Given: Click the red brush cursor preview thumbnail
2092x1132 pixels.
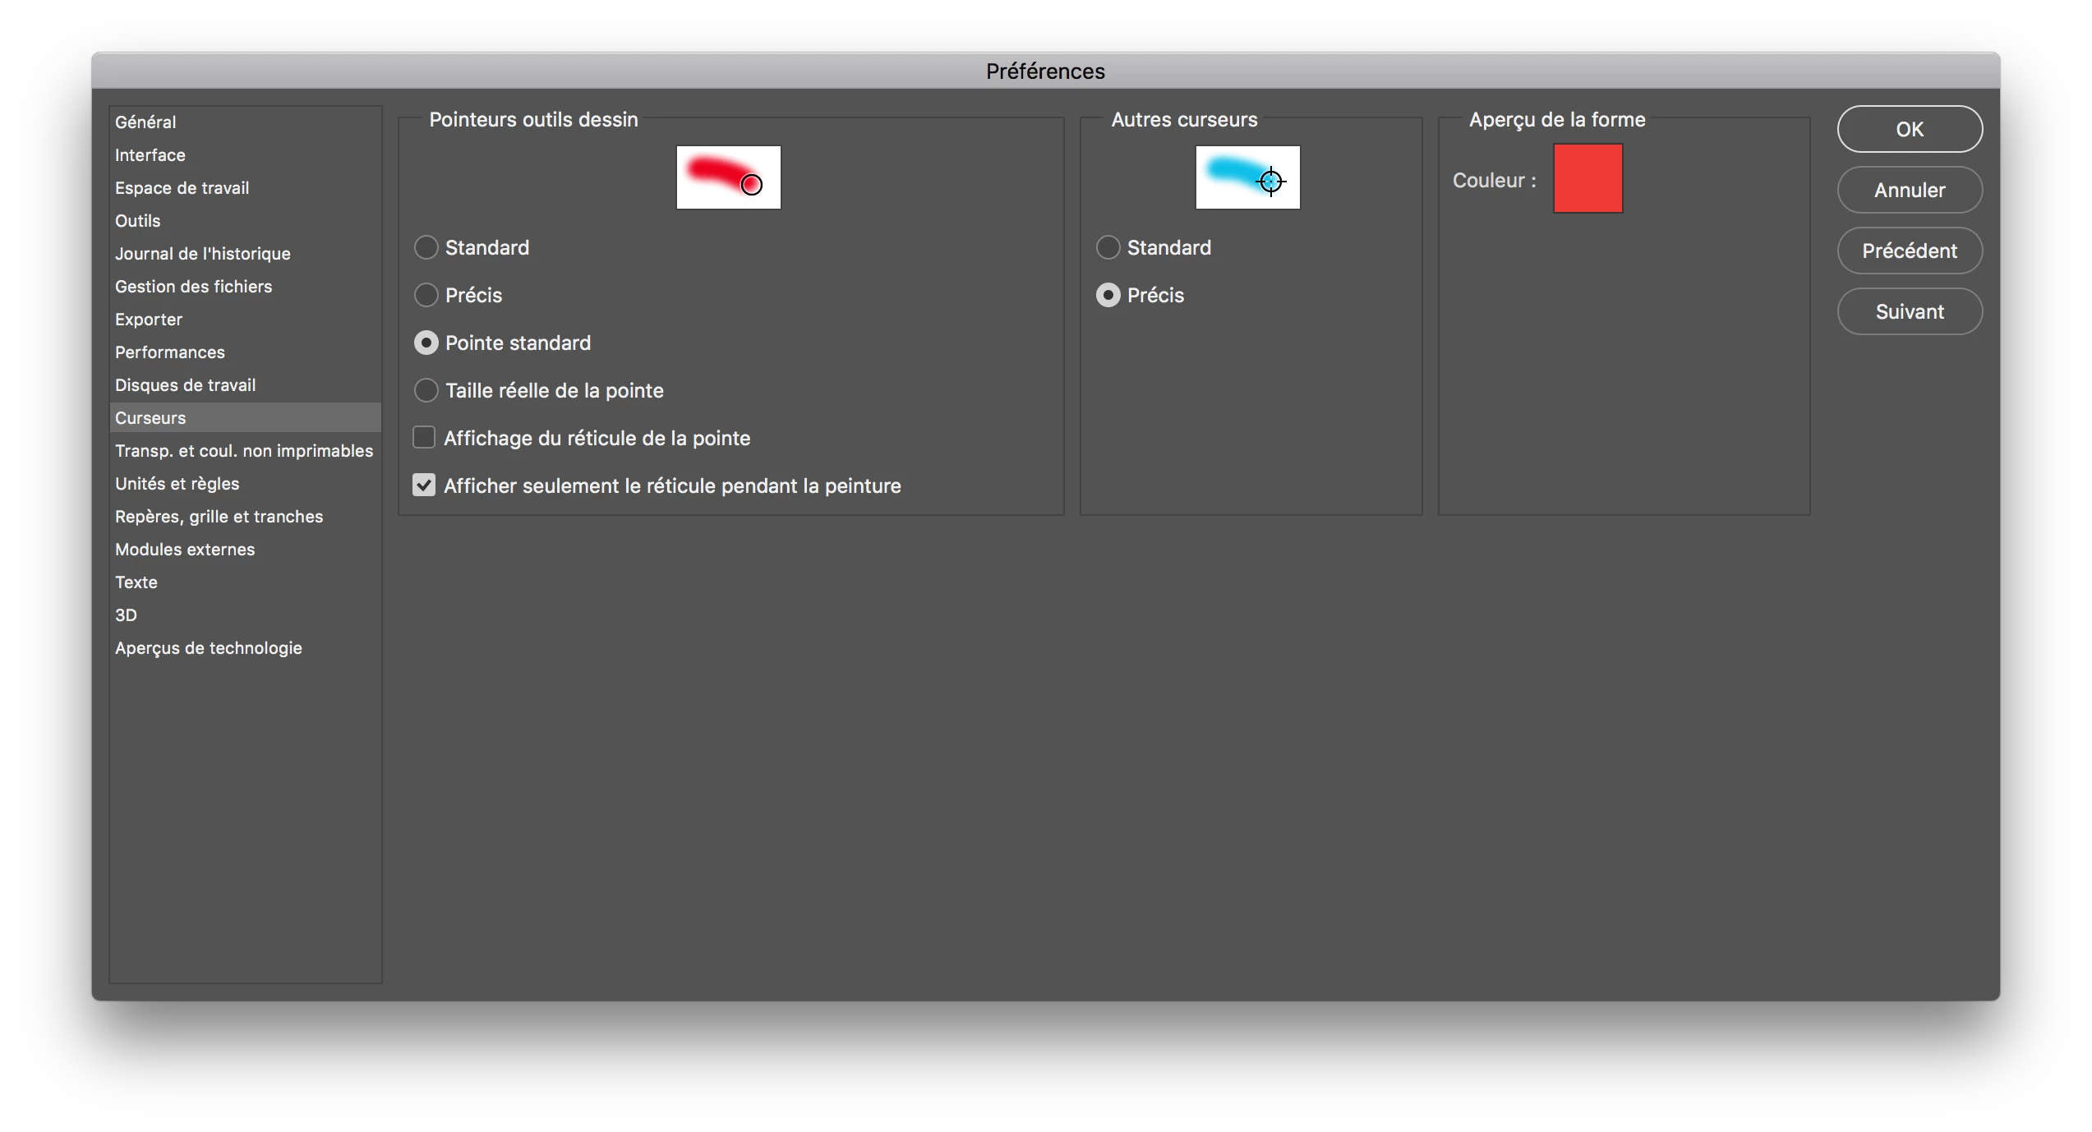Looking at the screenshot, I should click(728, 177).
